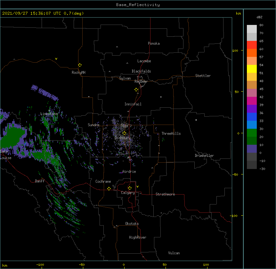Click the dBZ legend heading
Viewport: 276px width, 269px height.
pyautogui.click(x=259, y=17)
